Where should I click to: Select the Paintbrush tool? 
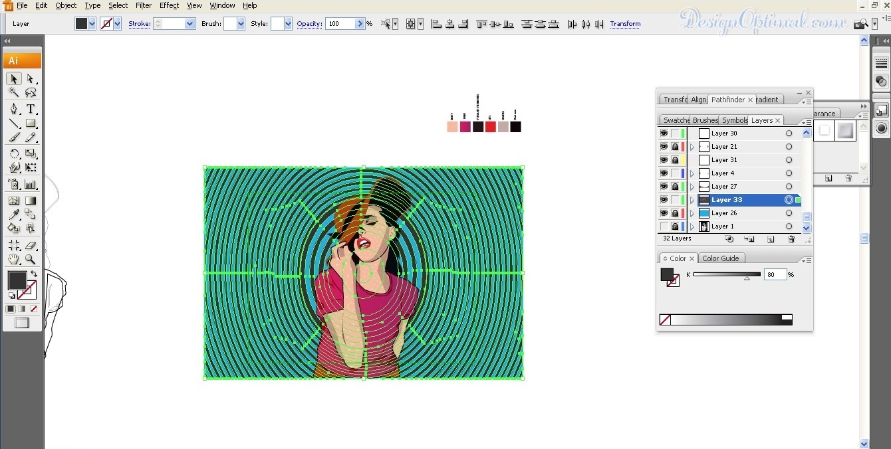coord(14,137)
